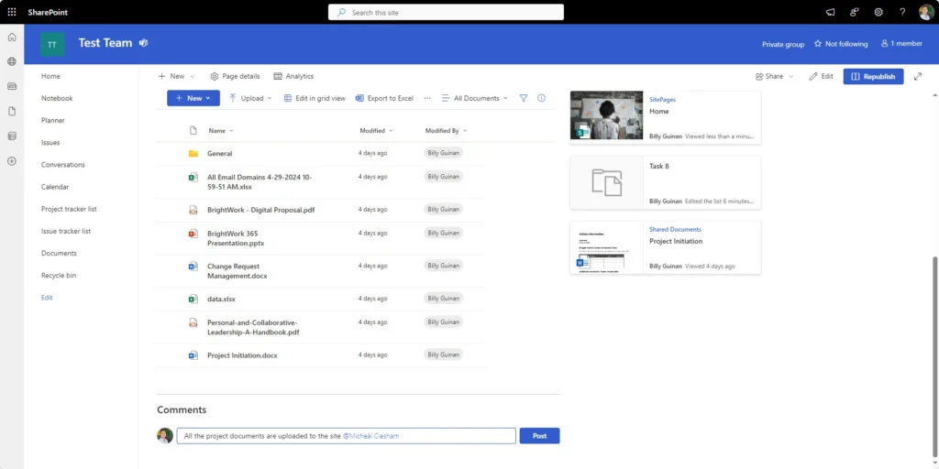This screenshot has width=939, height=469.
Task: Click the filter funnel icon in the toolbar
Action: pyautogui.click(x=524, y=98)
